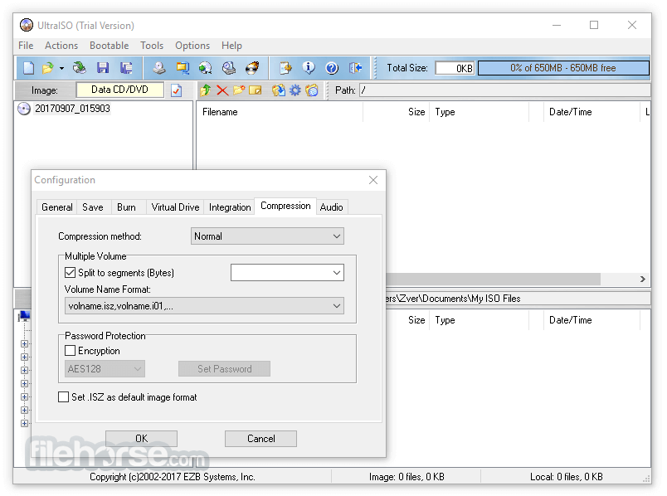The width and height of the screenshot is (667, 496).
Task: Click the upper Date/Time column header
Action: coord(592,112)
